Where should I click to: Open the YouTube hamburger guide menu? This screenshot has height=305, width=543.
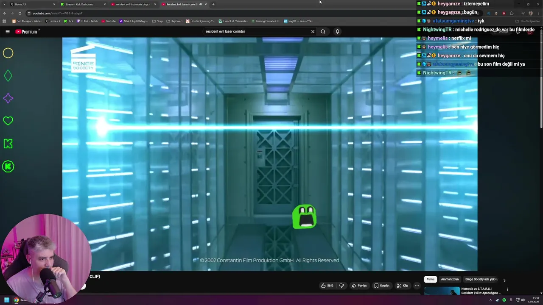click(x=8, y=31)
